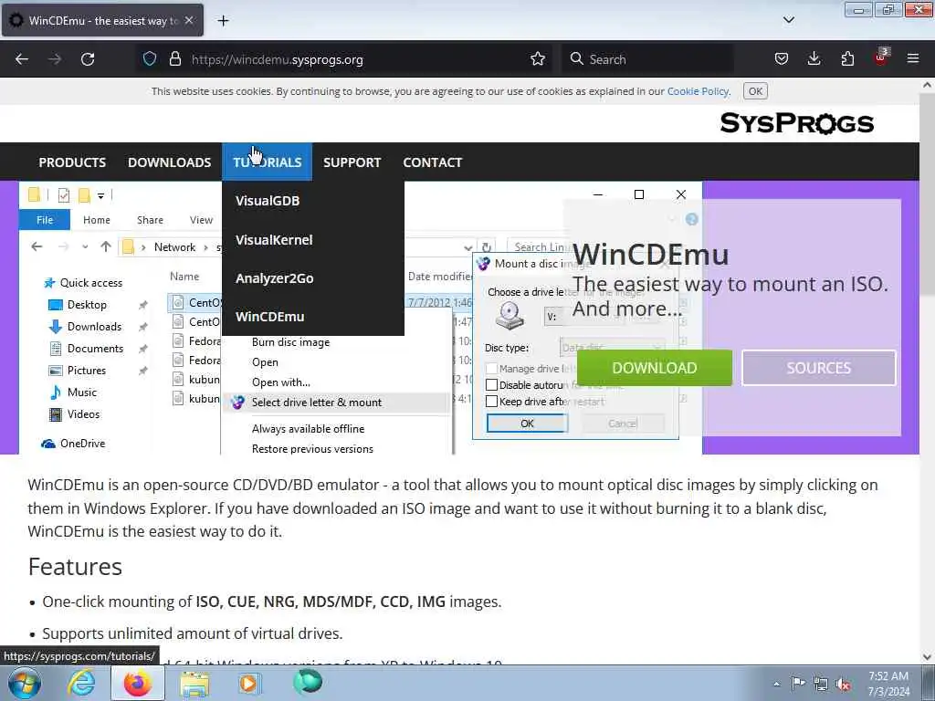Open the Action Center flag icon
Viewport: 935px width, 701px height.
pos(798,683)
